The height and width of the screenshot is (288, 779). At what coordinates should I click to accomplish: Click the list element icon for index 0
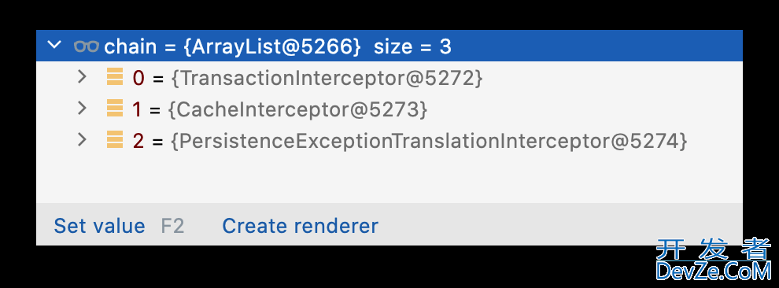click(x=115, y=77)
